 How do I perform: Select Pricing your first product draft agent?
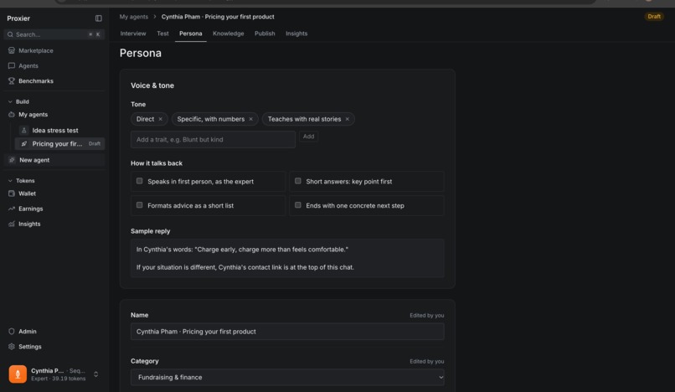59,144
